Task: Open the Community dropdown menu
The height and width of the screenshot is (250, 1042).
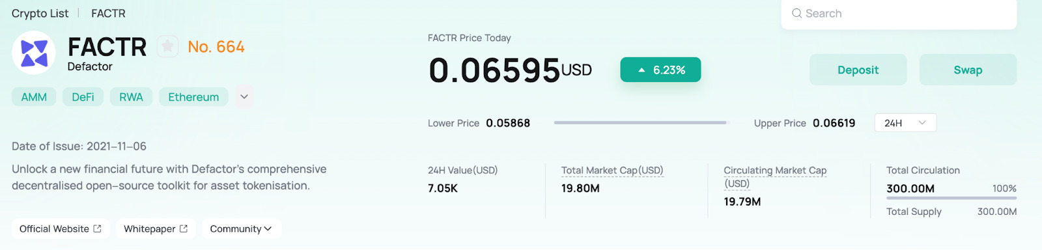Action: click(x=241, y=229)
